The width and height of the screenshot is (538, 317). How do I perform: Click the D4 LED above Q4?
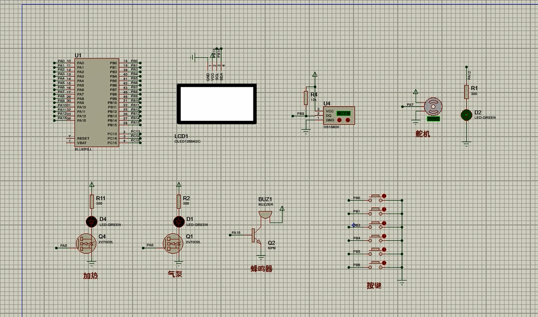click(x=91, y=221)
